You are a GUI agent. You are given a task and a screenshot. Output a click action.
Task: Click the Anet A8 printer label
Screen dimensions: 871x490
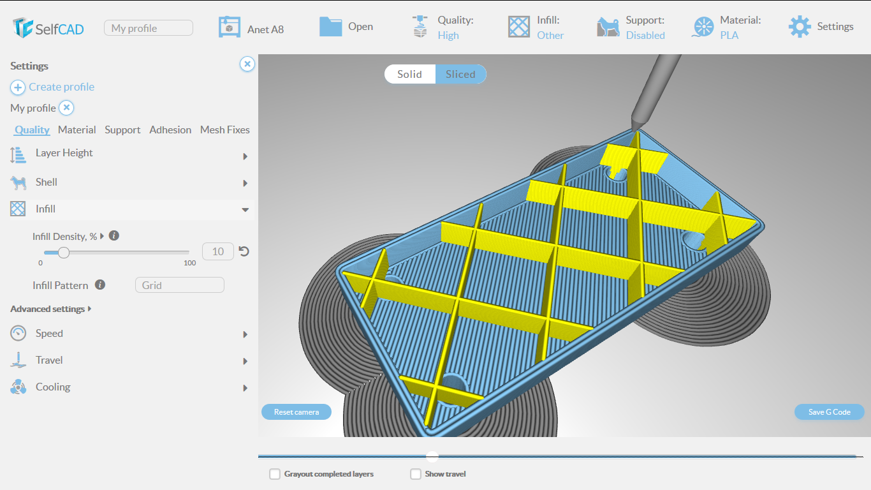coord(265,29)
